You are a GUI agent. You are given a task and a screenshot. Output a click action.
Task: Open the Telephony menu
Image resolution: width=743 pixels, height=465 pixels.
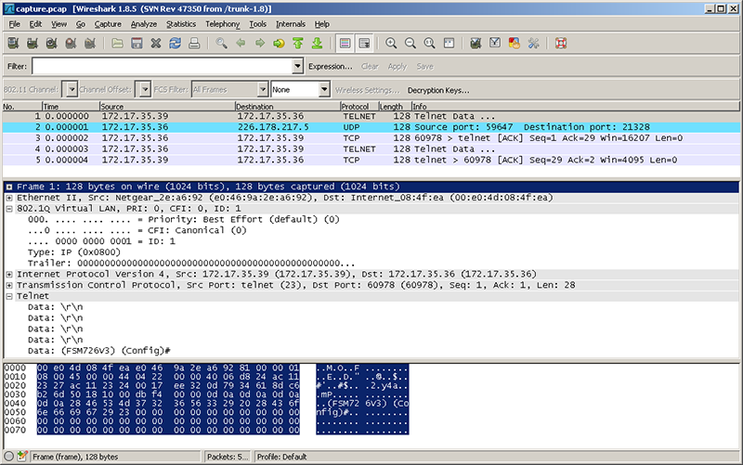coord(222,24)
